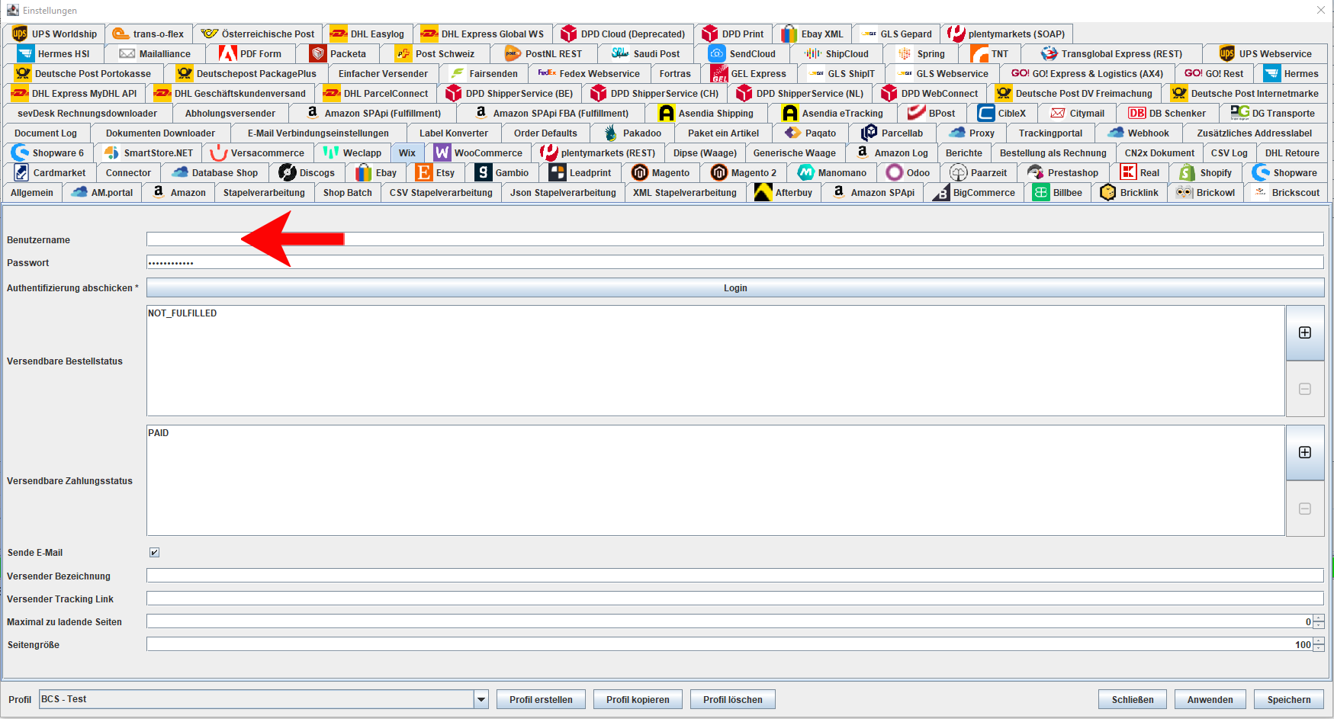Click the Versender Tracking Link field

coord(735,599)
